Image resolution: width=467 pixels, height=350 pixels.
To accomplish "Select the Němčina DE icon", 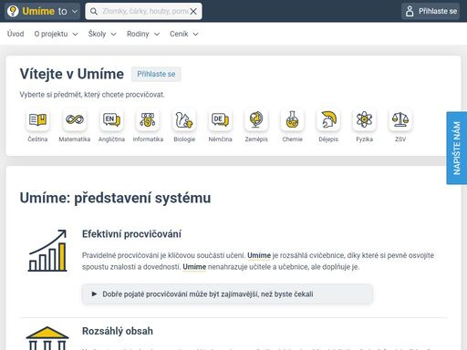I will tap(220, 119).
